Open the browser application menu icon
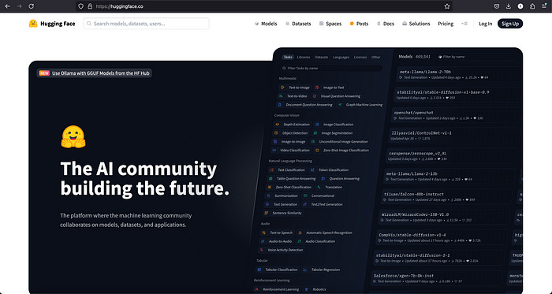The width and height of the screenshot is (552, 294). click(x=544, y=6)
